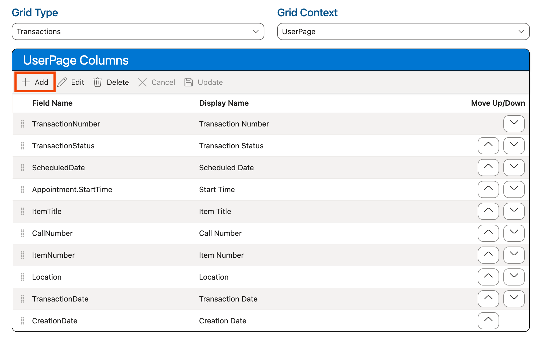Click the drag handle next to TransactionNumber
The width and height of the screenshot is (540, 341).
[x=23, y=124]
